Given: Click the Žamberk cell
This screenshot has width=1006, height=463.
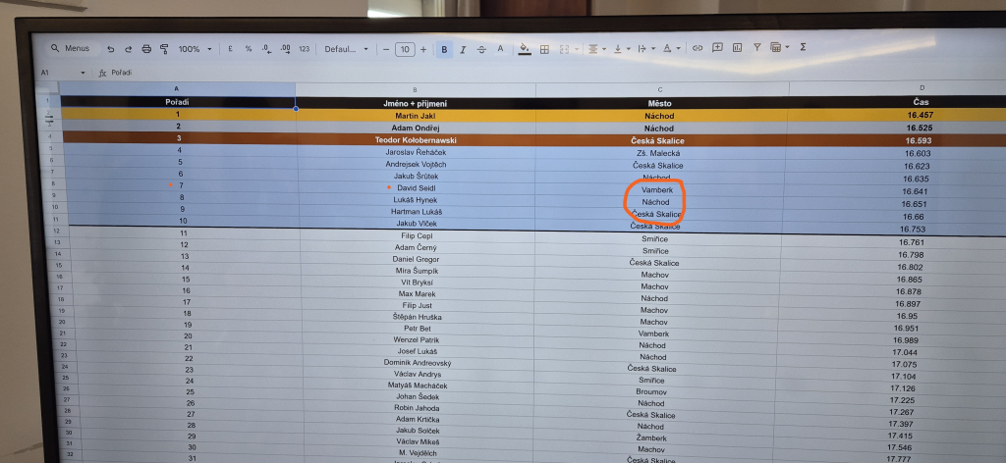Looking at the screenshot, I should click(652, 438).
